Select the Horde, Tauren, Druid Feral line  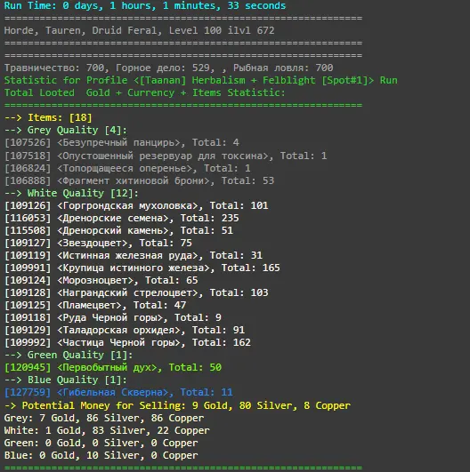[x=139, y=30]
